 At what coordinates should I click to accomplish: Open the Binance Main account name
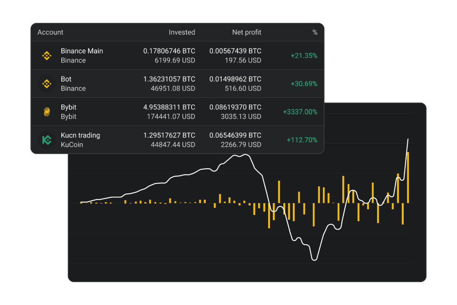pyautogui.click(x=81, y=51)
